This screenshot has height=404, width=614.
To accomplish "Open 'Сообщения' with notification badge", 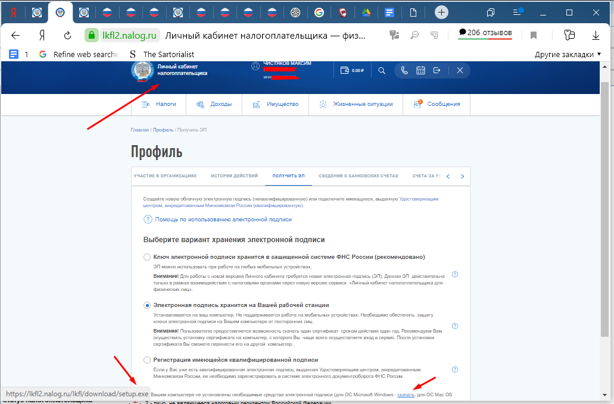I will click(437, 104).
